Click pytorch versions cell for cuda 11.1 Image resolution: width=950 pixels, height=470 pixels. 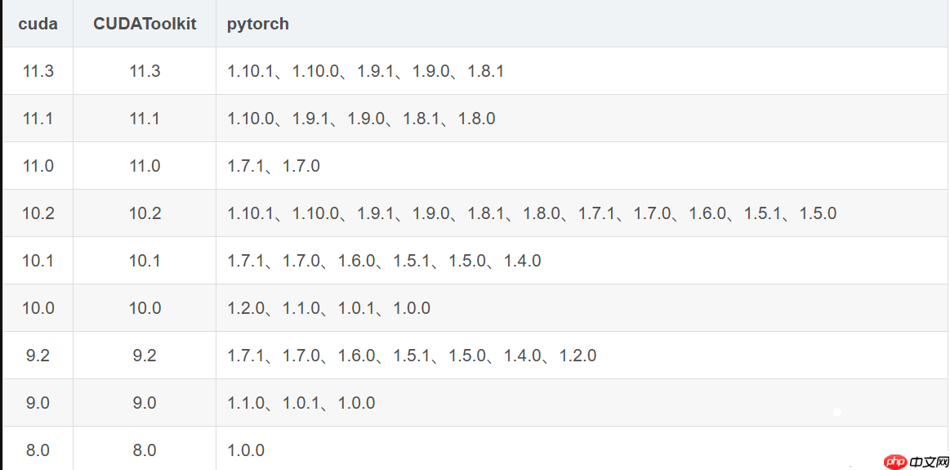[361, 119]
